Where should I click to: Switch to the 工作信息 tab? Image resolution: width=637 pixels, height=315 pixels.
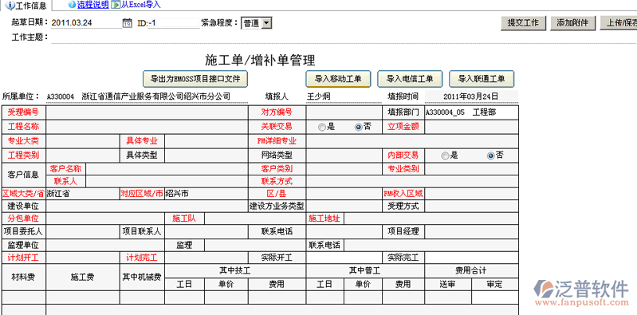26,6
